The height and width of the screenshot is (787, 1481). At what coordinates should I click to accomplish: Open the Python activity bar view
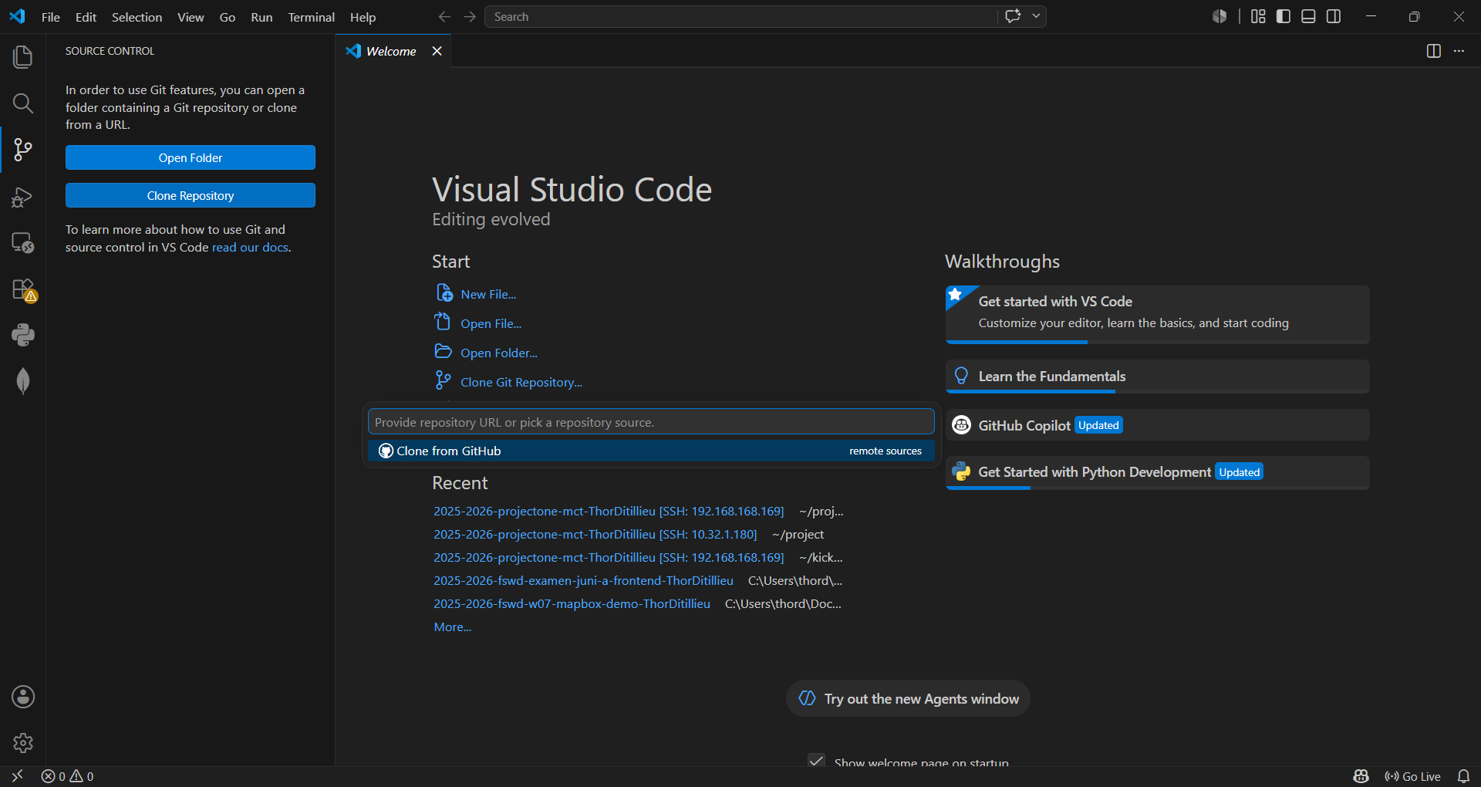point(22,335)
